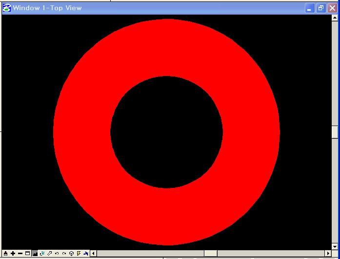Click the Zoom Out minus icon

click(x=20, y=254)
